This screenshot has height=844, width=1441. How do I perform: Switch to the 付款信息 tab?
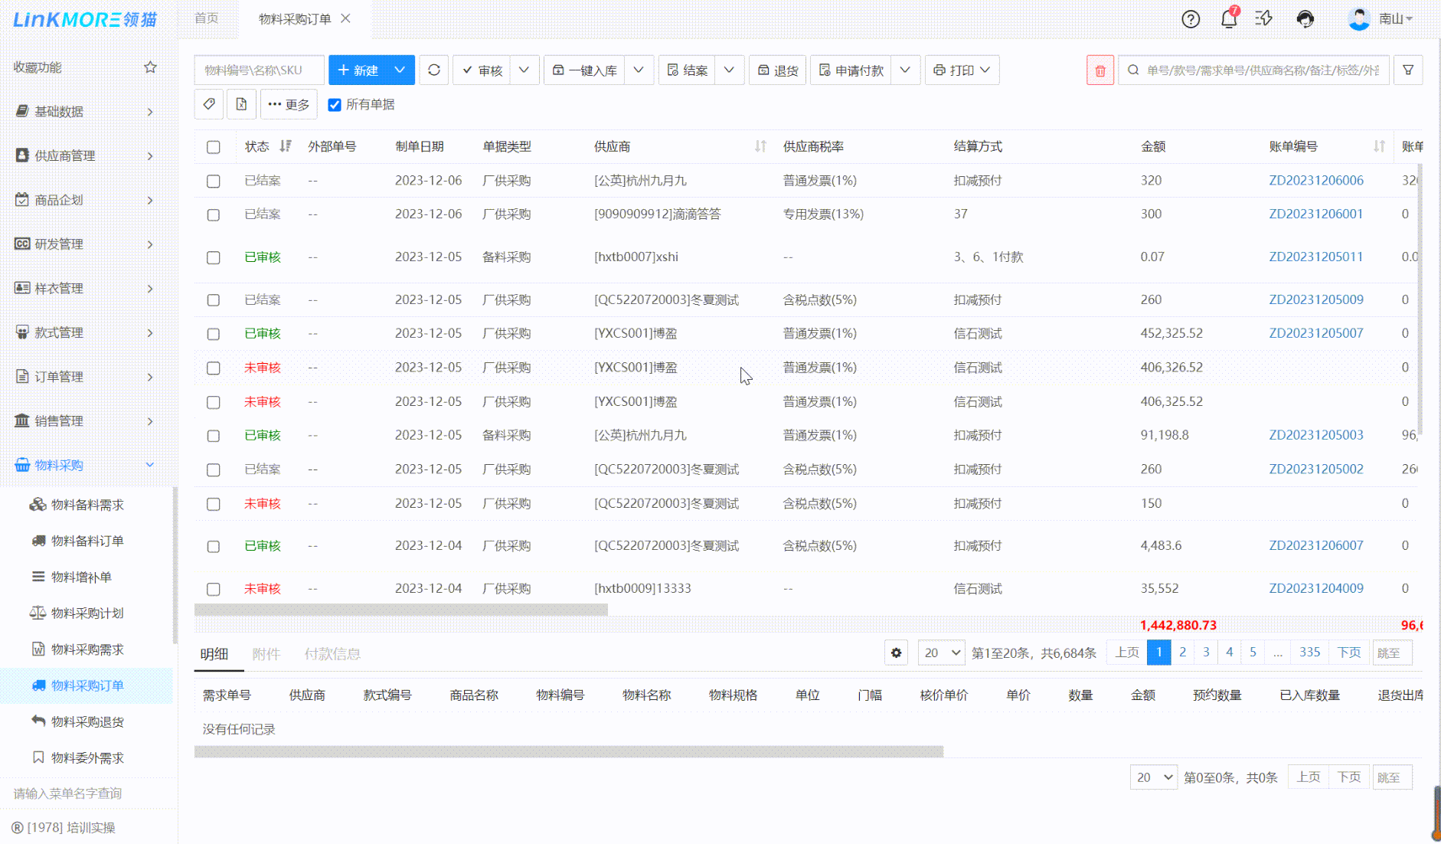tap(332, 654)
